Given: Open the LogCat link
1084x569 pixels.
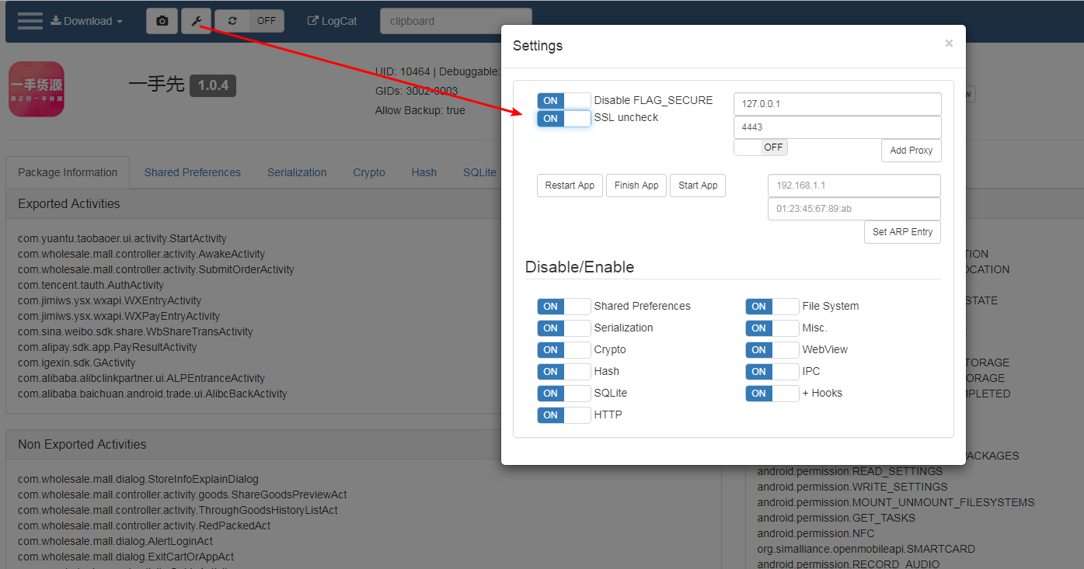Looking at the screenshot, I should click(x=333, y=21).
